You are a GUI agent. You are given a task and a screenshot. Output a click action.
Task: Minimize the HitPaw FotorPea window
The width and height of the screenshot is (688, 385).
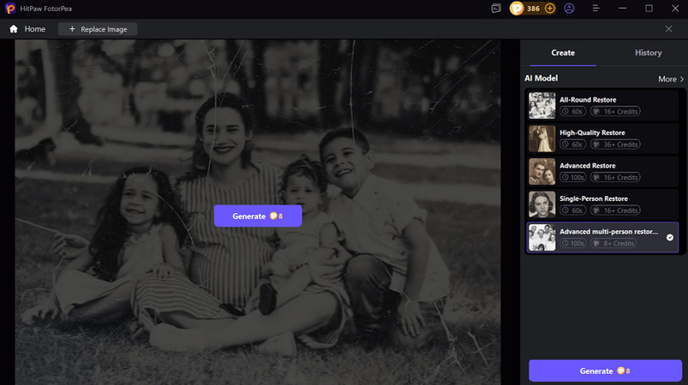[x=622, y=9]
